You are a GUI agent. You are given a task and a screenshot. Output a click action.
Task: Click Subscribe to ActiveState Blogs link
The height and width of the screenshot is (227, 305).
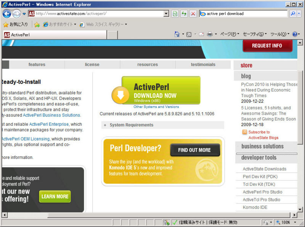[263, 135]
